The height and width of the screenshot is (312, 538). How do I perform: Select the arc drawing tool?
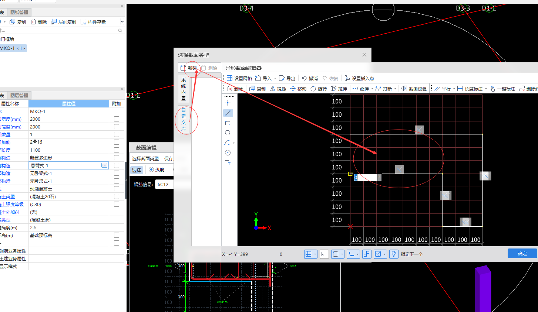click(x=228, y=143)
